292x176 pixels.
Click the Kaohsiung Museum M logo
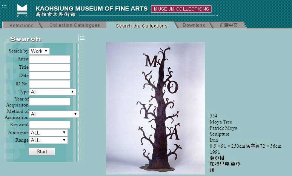22,10
